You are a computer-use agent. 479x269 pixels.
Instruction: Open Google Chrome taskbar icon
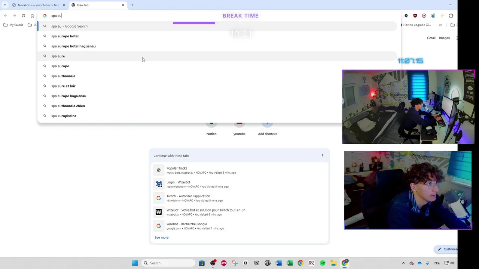tap(300, 263)
